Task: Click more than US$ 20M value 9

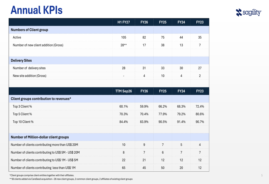Action: [144, 145]
